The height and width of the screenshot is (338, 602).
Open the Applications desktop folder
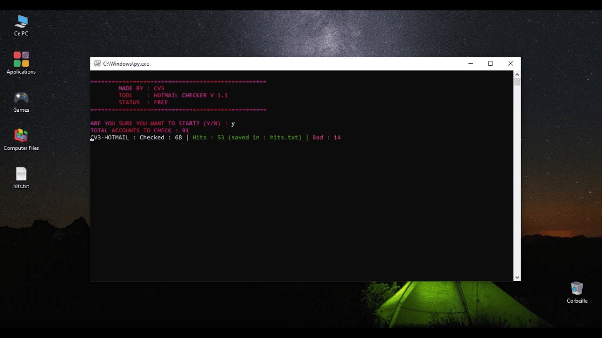(x=21, y=63)
